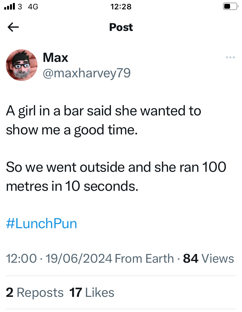Tap Max's profile avatar picture

click(x=22, y=65)
